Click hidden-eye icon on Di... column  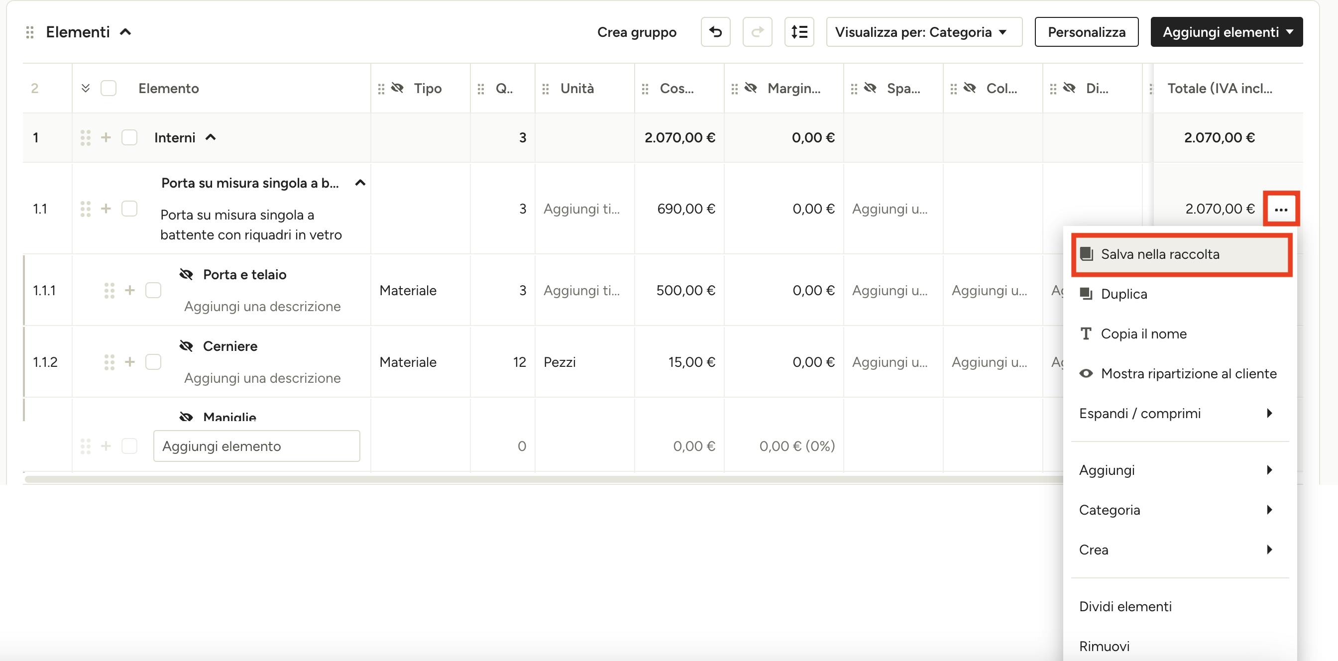tap(1070, 88)
